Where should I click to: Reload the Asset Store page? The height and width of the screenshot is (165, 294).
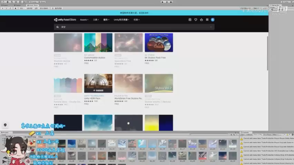10,8
